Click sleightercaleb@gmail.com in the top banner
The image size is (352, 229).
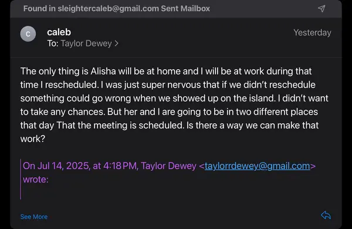(108, 9)
